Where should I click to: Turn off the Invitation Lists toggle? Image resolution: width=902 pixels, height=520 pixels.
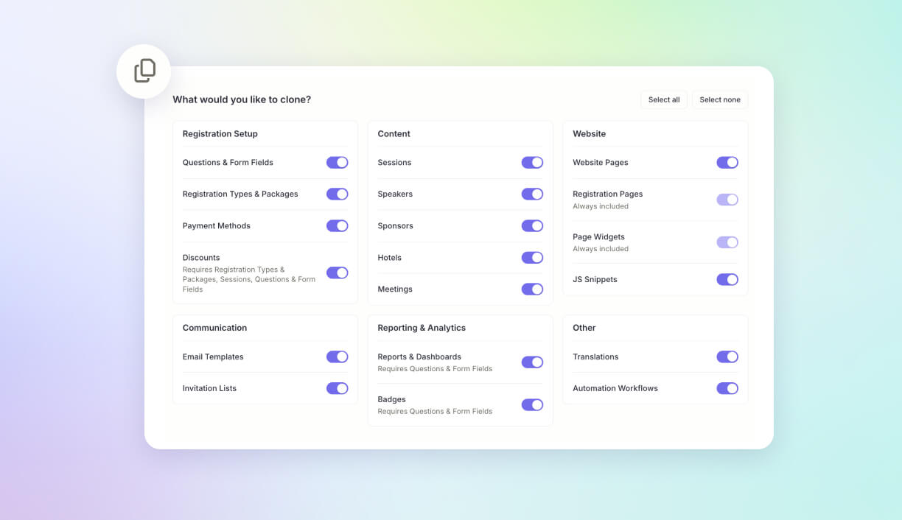[338, 388]
